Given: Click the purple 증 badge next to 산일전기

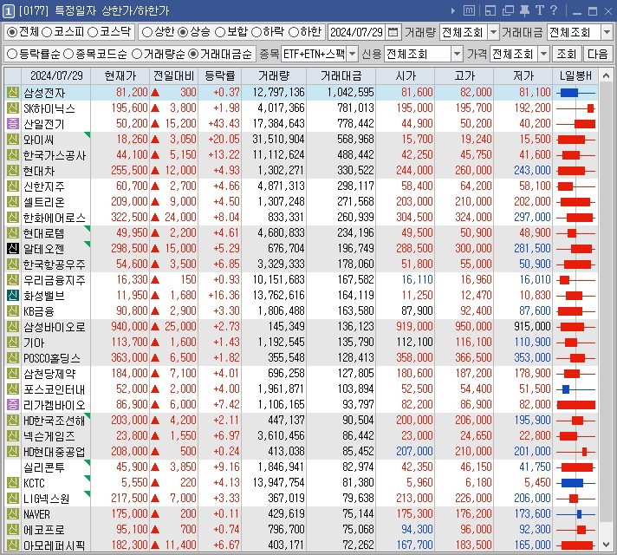Looking at the screenshot, I should (x=13, y=124).
